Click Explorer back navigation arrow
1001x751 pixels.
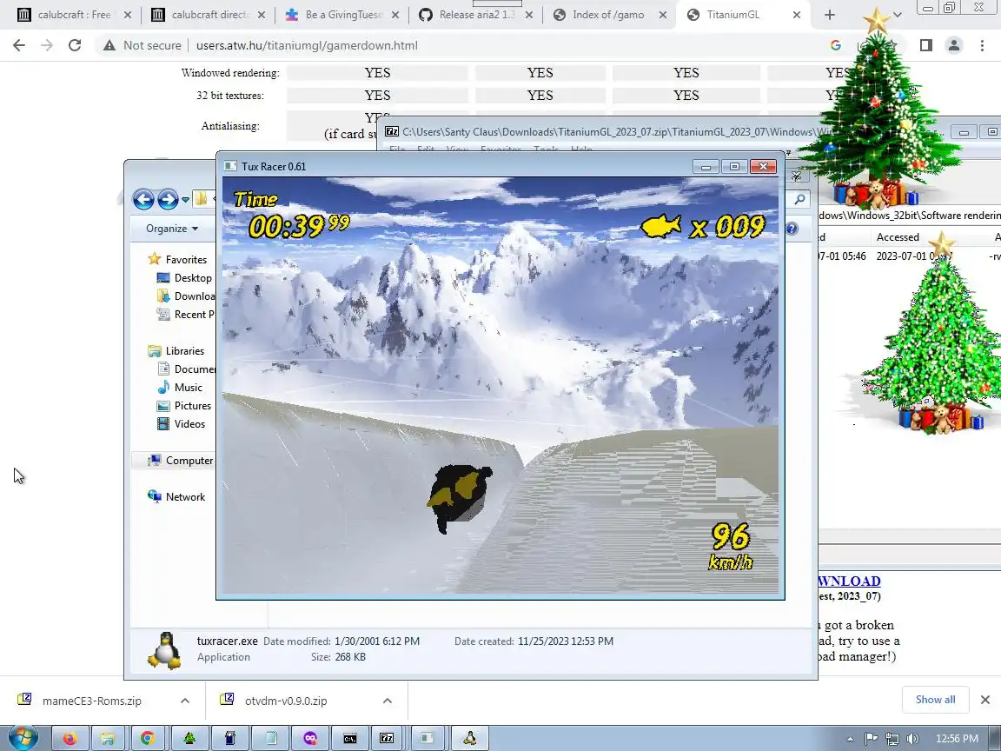coord(143,199)
